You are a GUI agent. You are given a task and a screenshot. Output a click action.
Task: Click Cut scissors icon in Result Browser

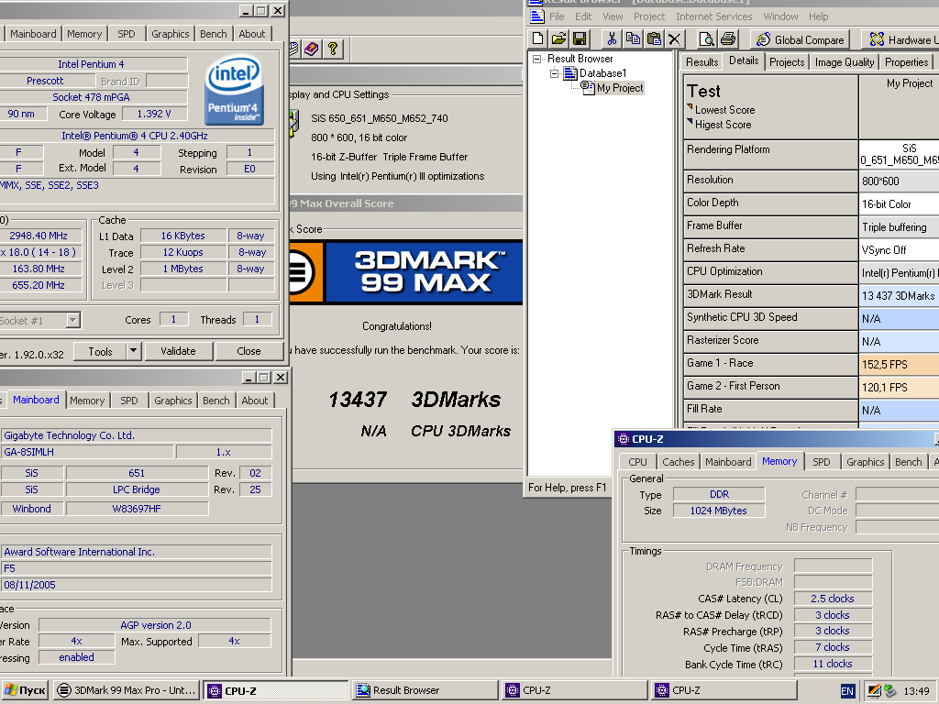tap(612, 38)
